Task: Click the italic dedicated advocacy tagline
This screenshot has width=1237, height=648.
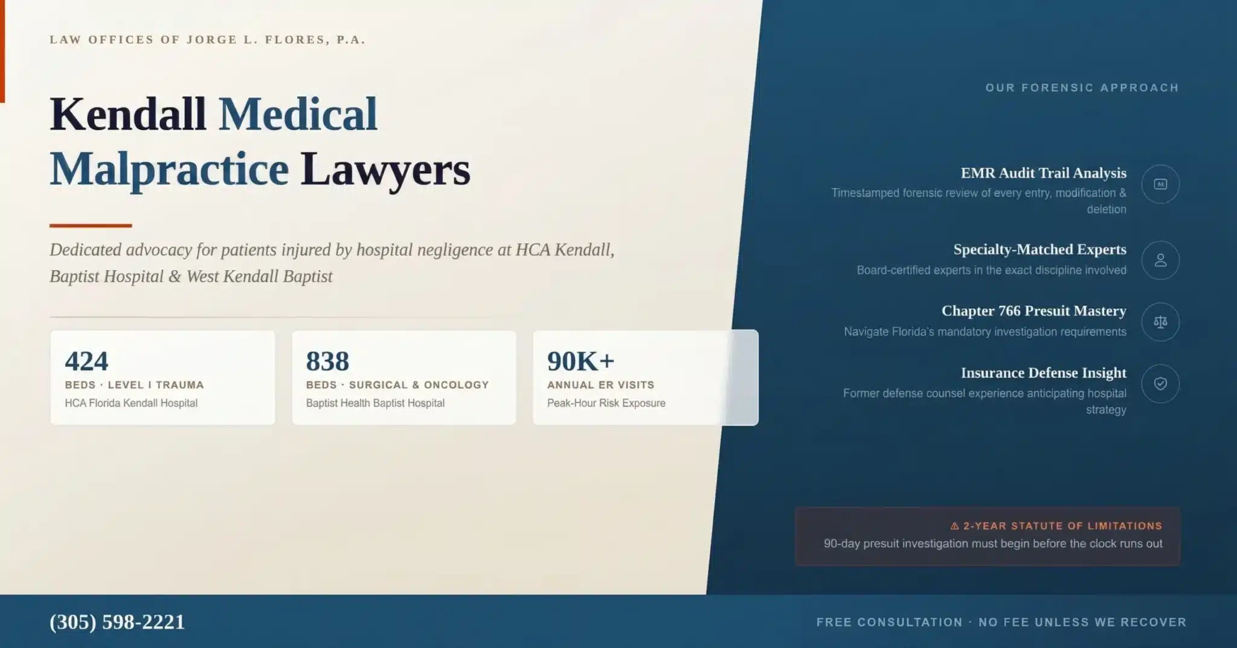Action: [x=332, y=263]
